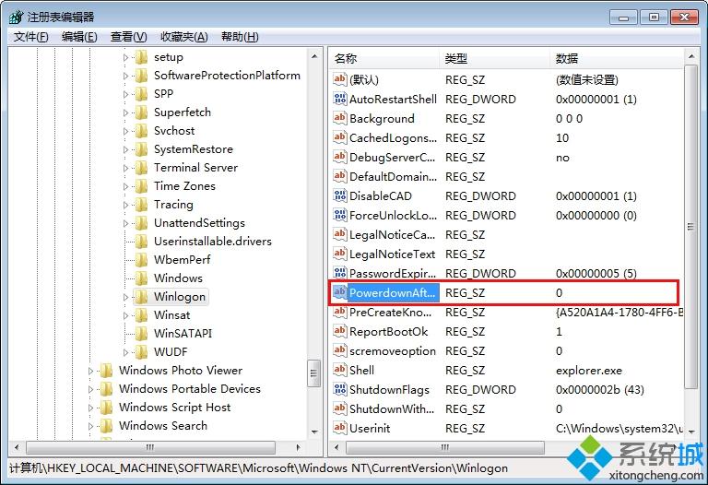Select the Windows Search key
Screen dimensions: 708x485
point(163,426)
